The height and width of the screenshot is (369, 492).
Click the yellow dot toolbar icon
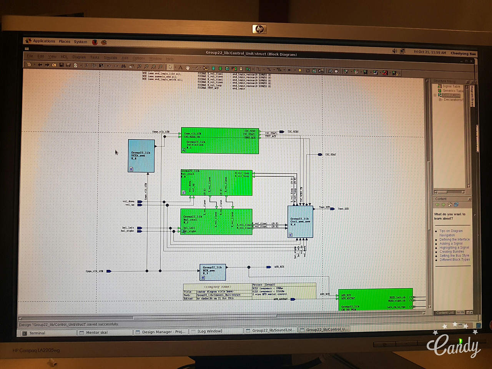coord(300,70)
